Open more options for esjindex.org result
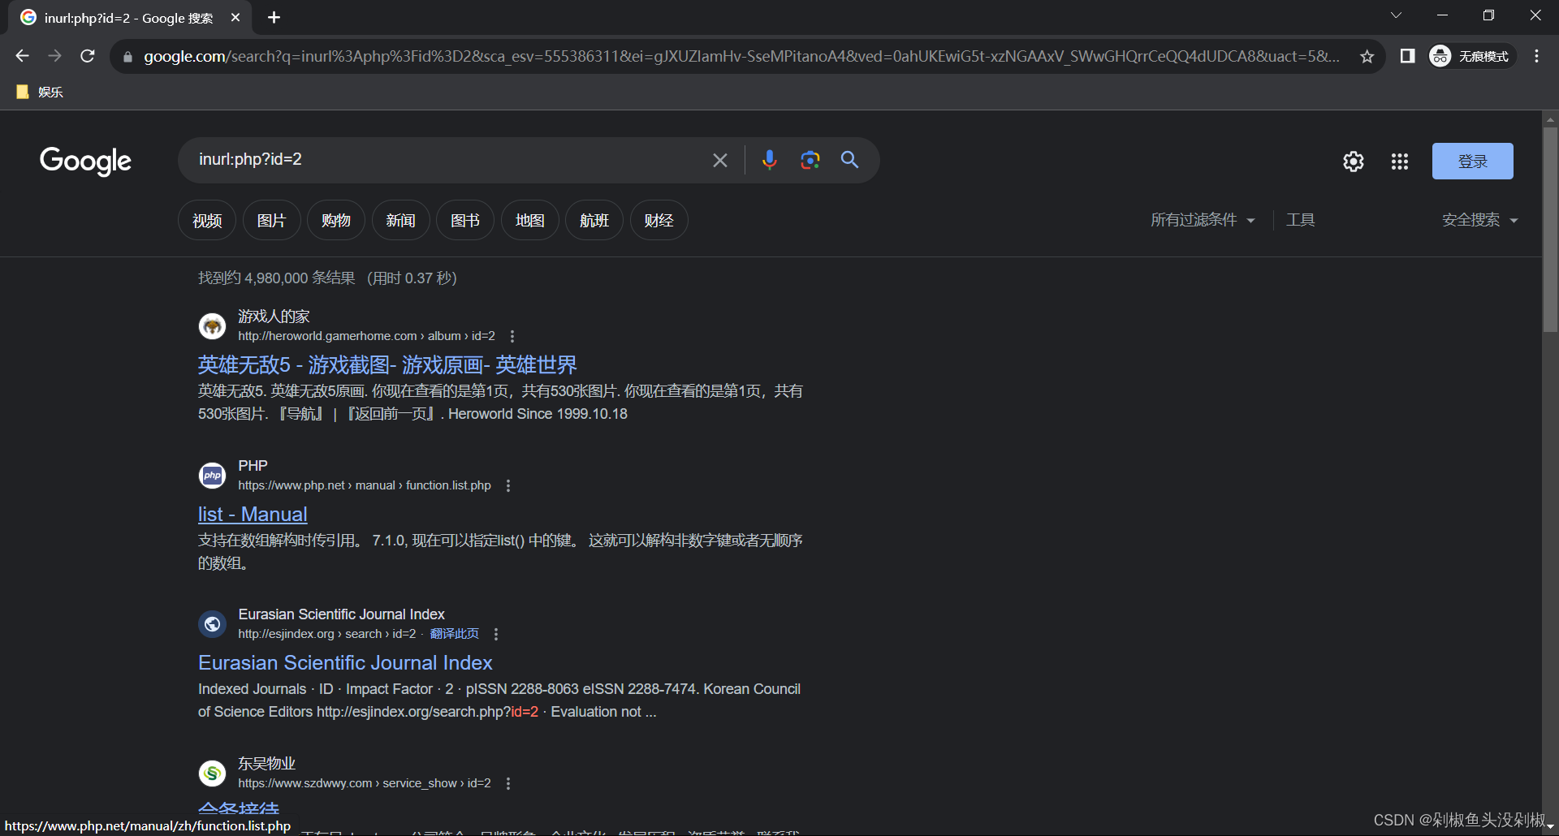 click(x=496, y=634)
